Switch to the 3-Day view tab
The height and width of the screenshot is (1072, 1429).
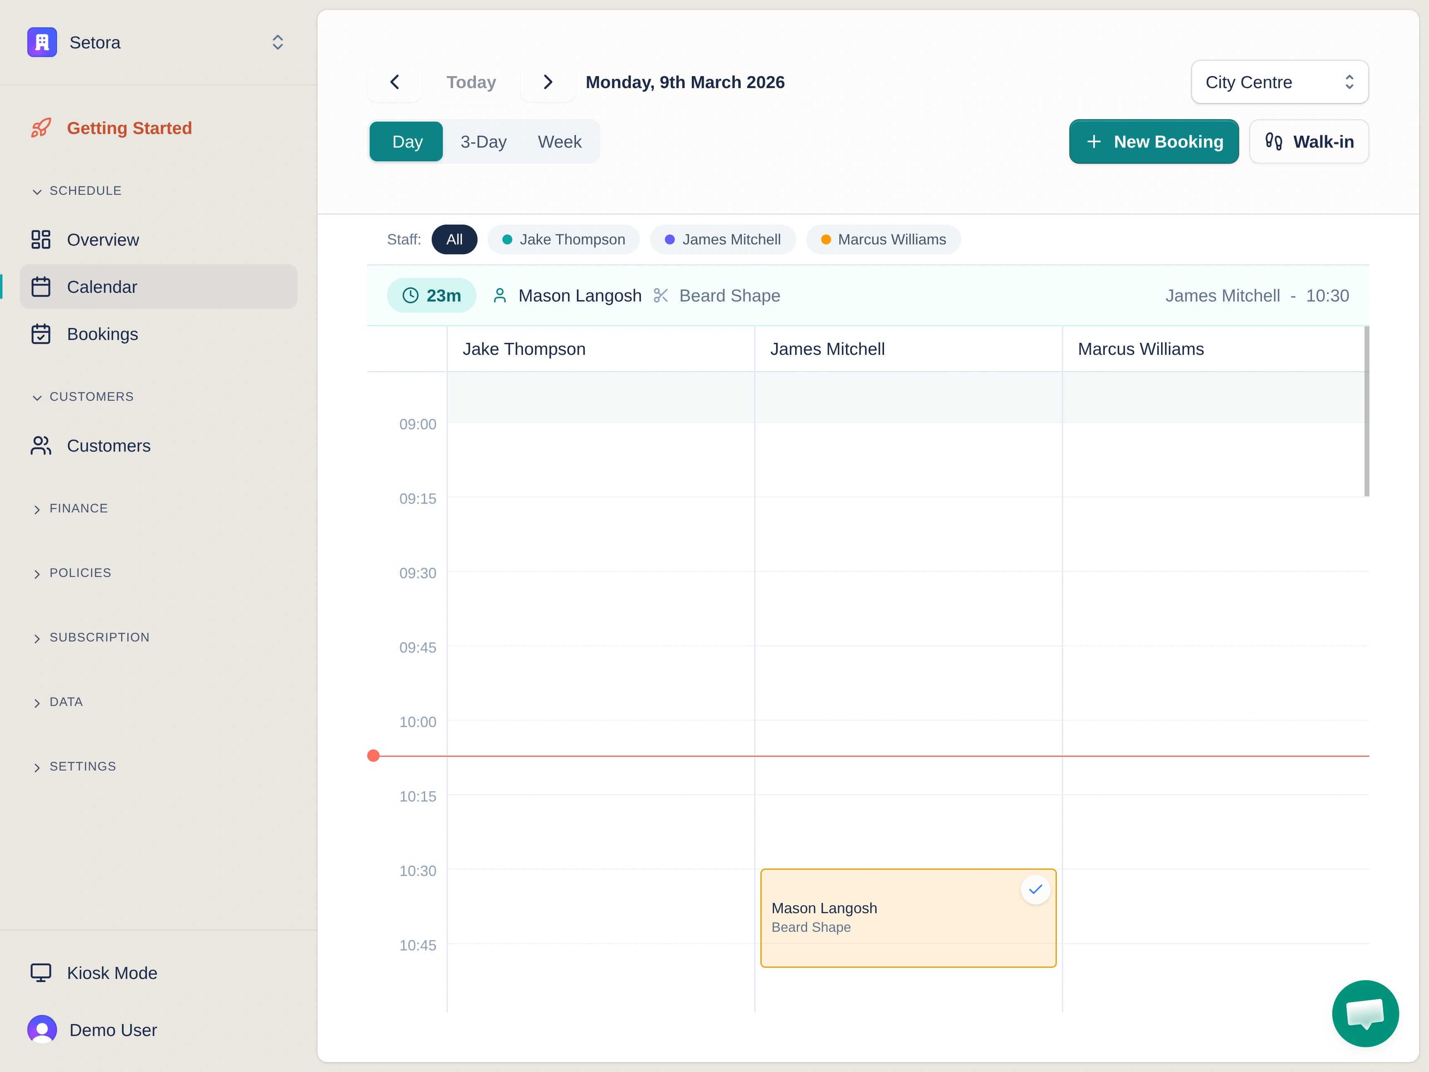coord(483,141)
